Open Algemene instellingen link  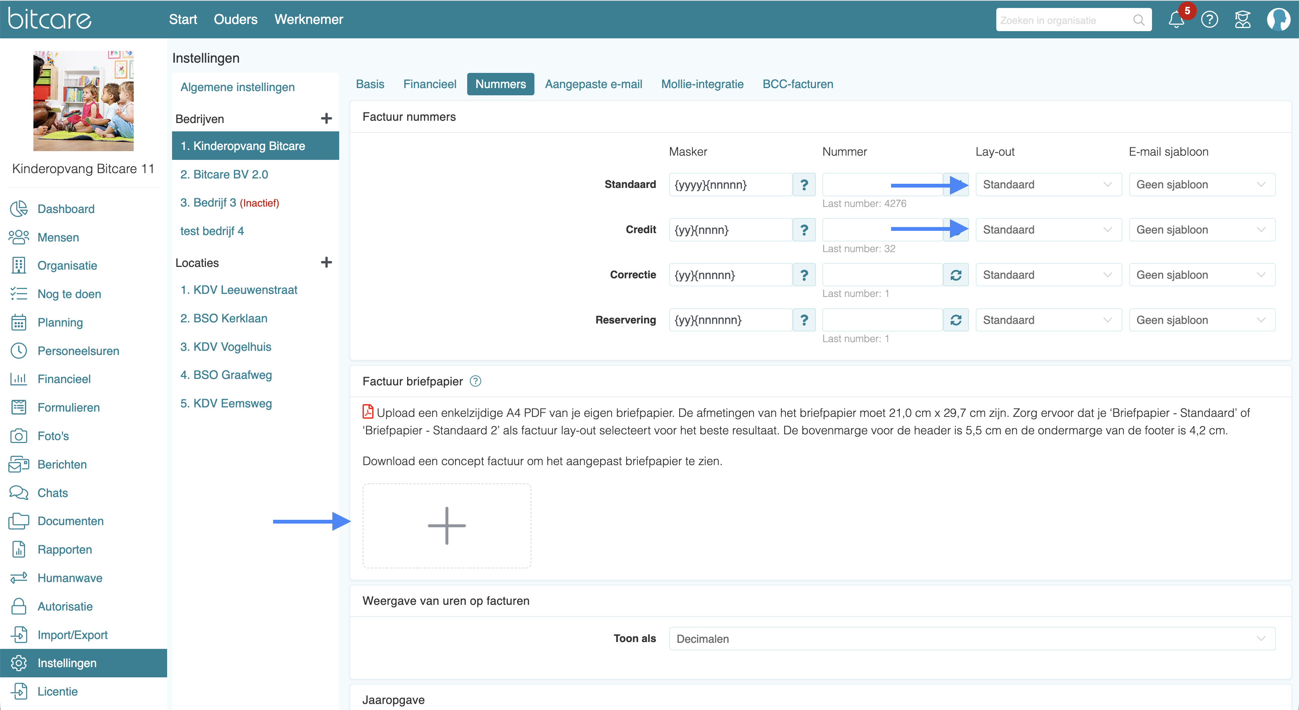(237, 87)
